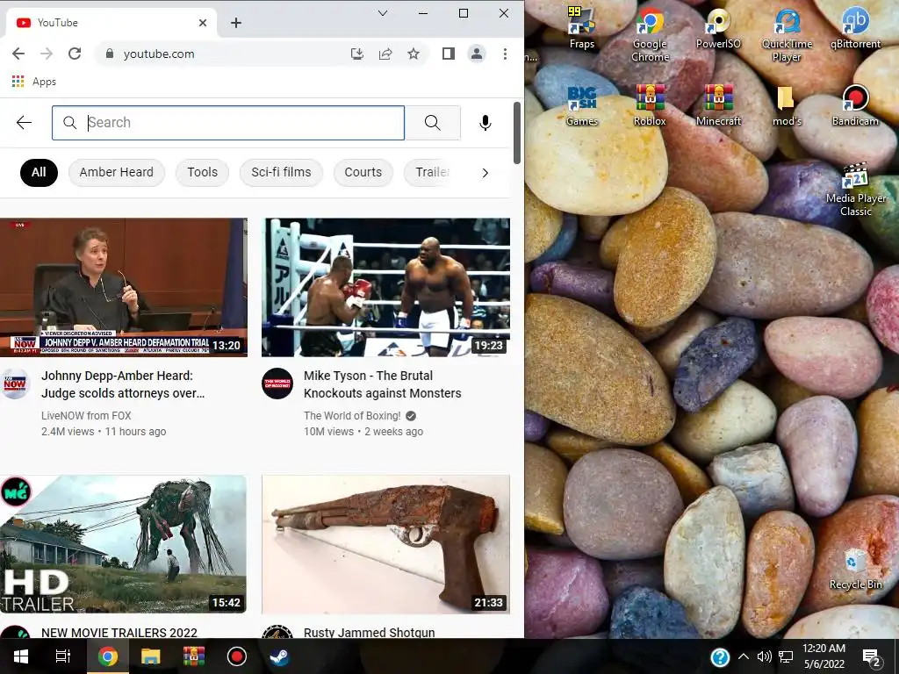Select the All filter chip
Screen dimensions: 899x674
click(x=39, y=173)
